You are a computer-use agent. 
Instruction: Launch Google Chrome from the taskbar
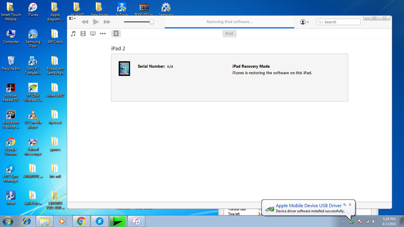81,221
